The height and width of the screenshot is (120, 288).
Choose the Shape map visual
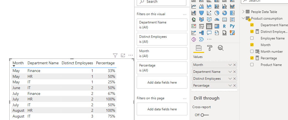click(x=209, y=20)
